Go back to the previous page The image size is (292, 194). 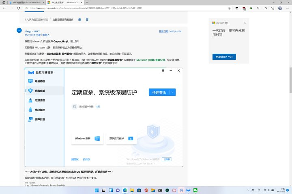pos(4,8)
